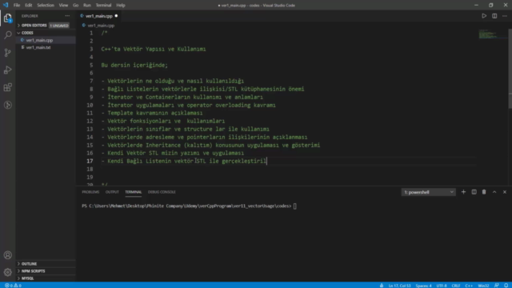Change UTF-8 encoding in status bar
Screen dimensions: 512x288
(442, 286)
